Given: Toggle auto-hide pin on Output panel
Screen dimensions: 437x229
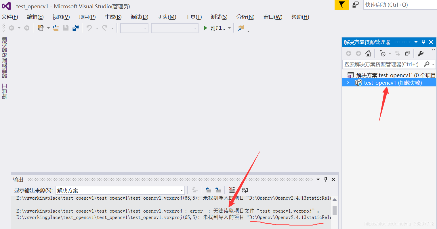Looking at the screenshot, I should point(326,179).
